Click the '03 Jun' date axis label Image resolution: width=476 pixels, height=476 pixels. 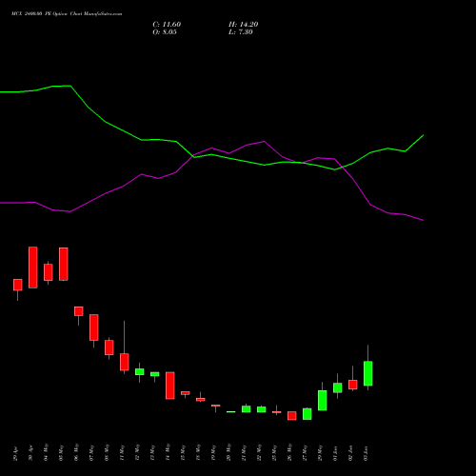pos(367,453)
